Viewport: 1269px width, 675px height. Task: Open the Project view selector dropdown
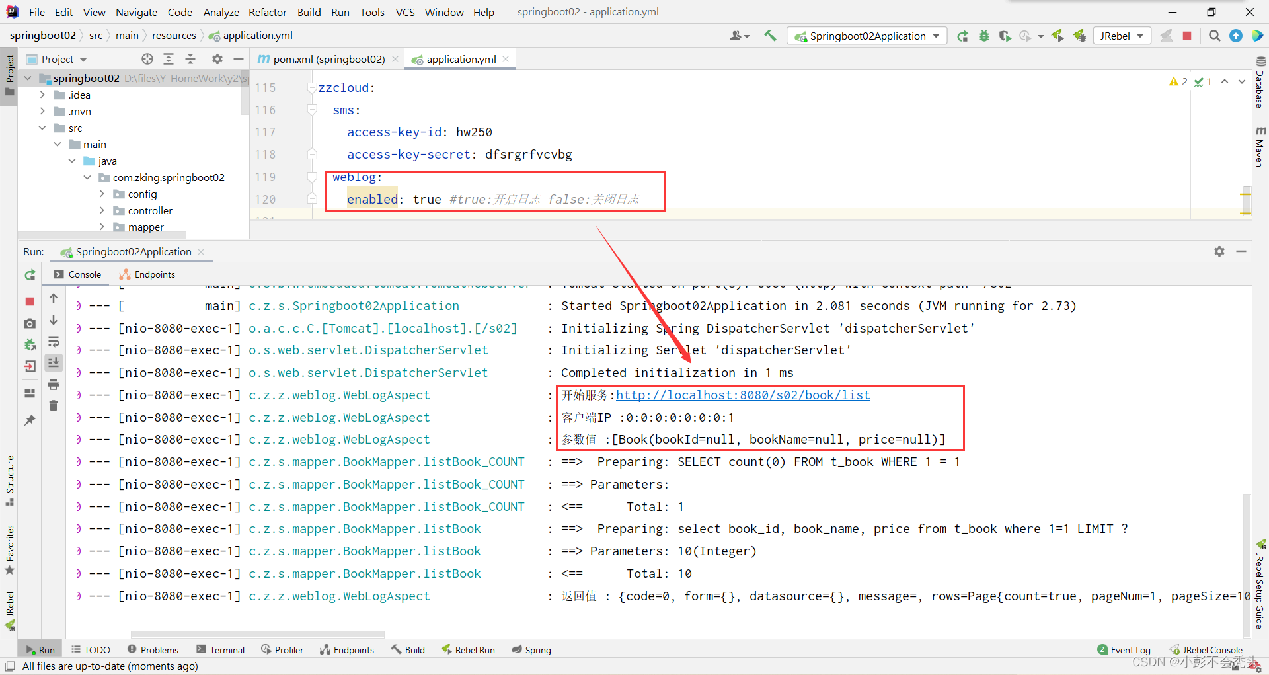coord(57,59)
